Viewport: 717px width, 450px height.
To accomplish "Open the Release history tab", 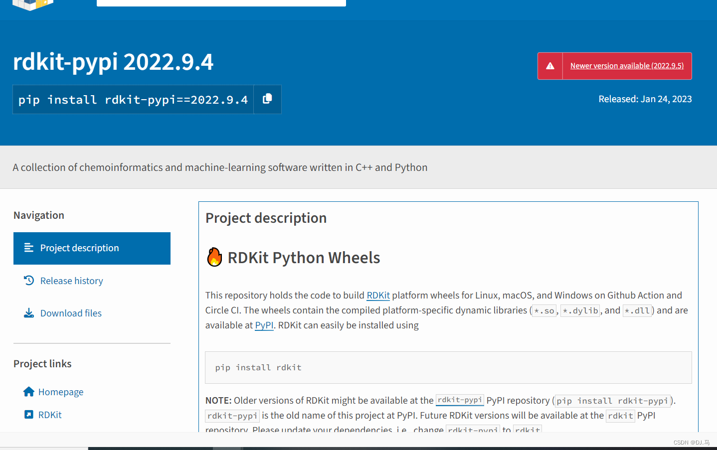I will pos(71,281).
